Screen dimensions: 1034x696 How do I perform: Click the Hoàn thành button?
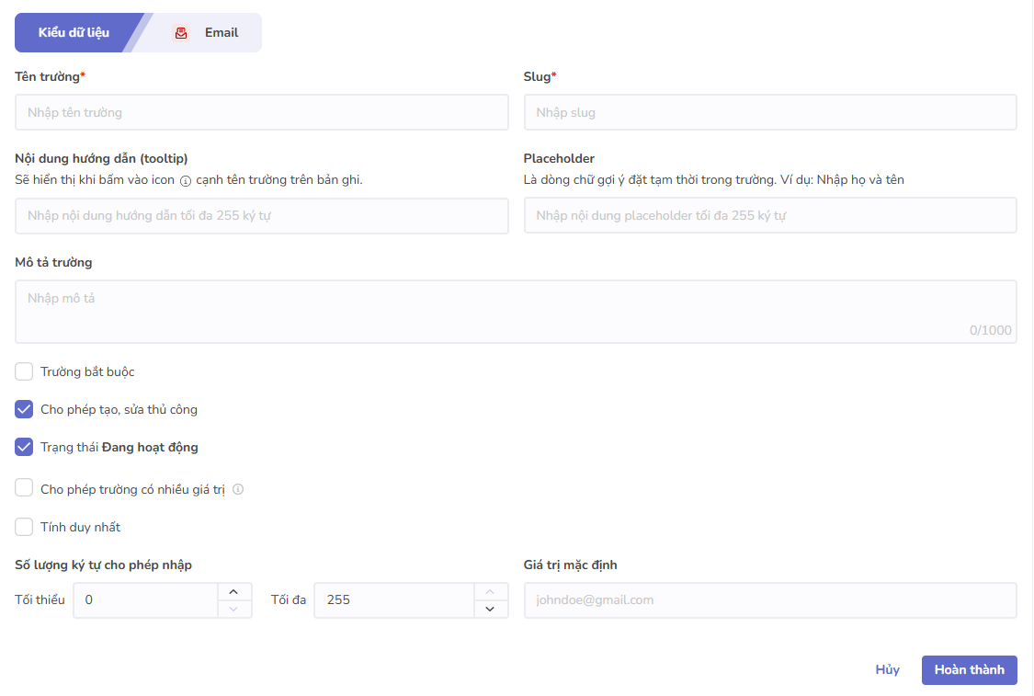pyautogui.click(x=969, y=669)
